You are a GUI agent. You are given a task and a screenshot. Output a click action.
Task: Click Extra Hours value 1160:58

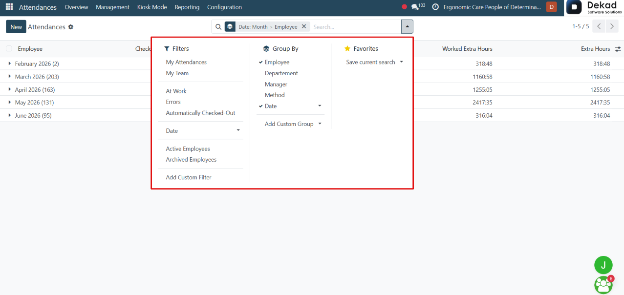click(600, 77)
